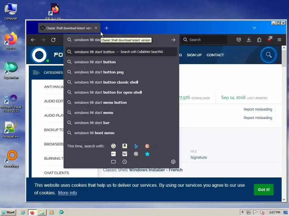This screenshot has width=289, height=216.
Task: Search this time with Amazon icon
Action: click(124, 146)
